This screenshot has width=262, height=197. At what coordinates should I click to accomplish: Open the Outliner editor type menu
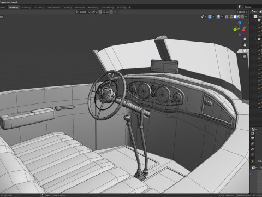pos(254,12)
